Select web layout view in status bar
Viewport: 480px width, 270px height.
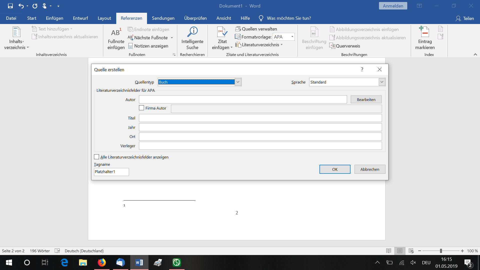coord(411,251)
